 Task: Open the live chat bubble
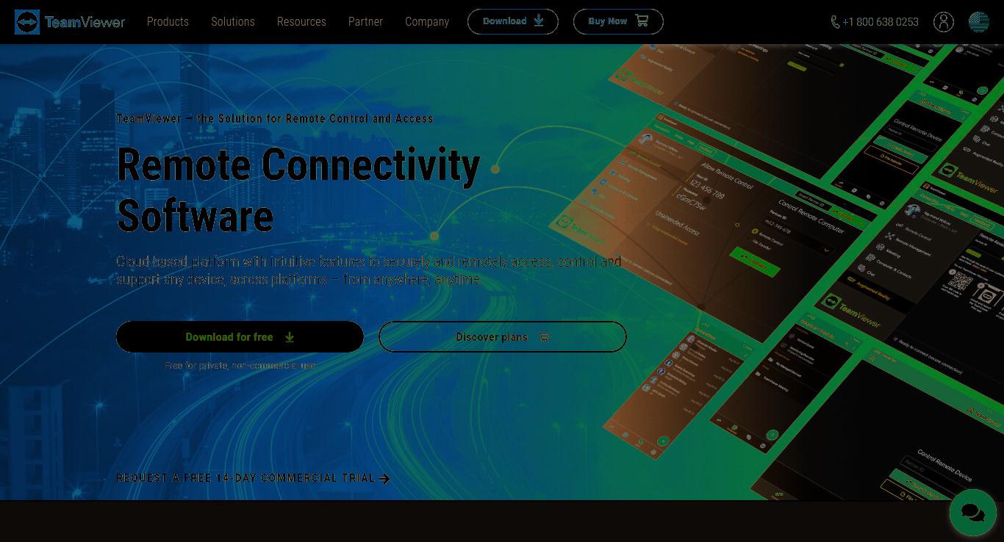click(973, 513)
